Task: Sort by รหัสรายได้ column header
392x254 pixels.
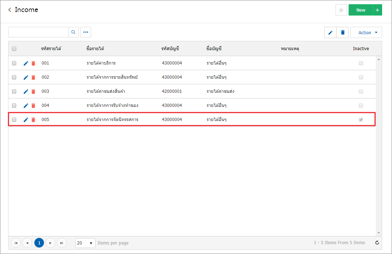Action: tap(51, 48)
